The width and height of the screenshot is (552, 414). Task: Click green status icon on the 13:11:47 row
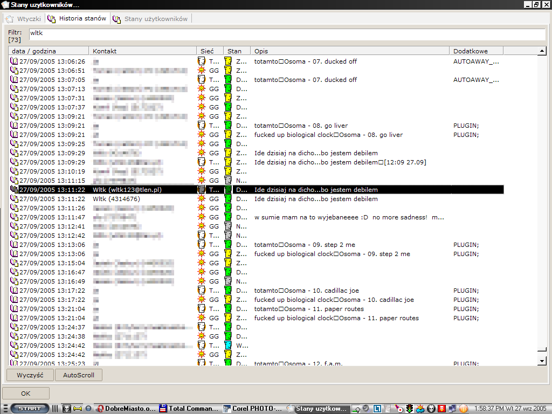point(228,217)
